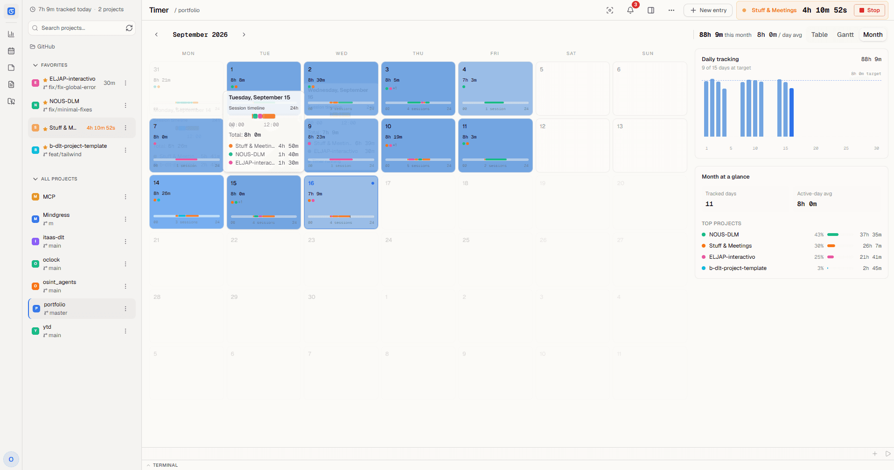Click the notifications bell icon
This screenshot has width=894, height=470.
pos(630,10)
